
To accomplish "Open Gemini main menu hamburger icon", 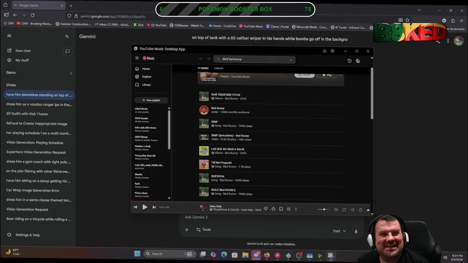I will 9,36.
